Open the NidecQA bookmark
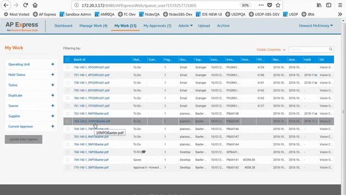 [149, 15]
